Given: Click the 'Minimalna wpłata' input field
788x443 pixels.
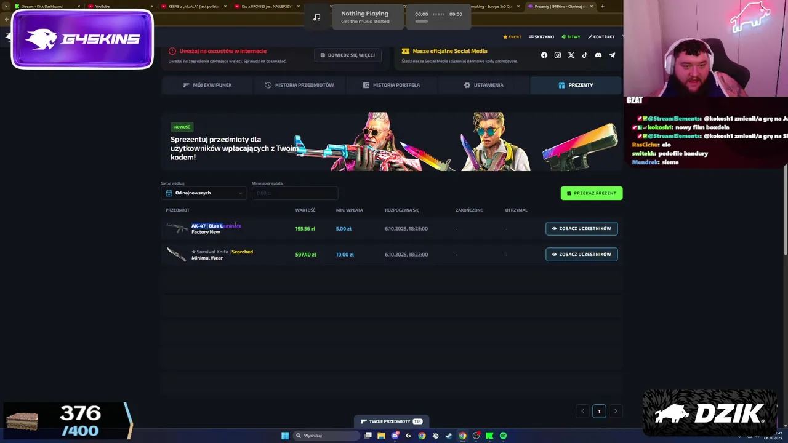Looking at the screenshot, I should coord(295,193).
